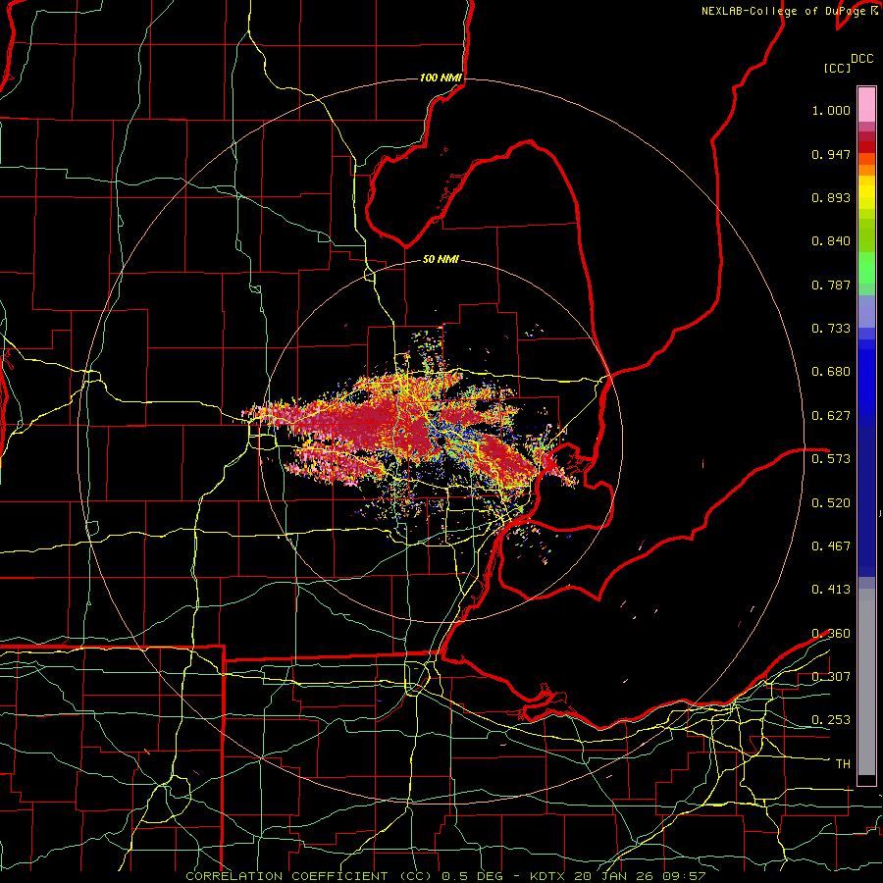Click the 0.520 color scale value

[x=831, y=503]
